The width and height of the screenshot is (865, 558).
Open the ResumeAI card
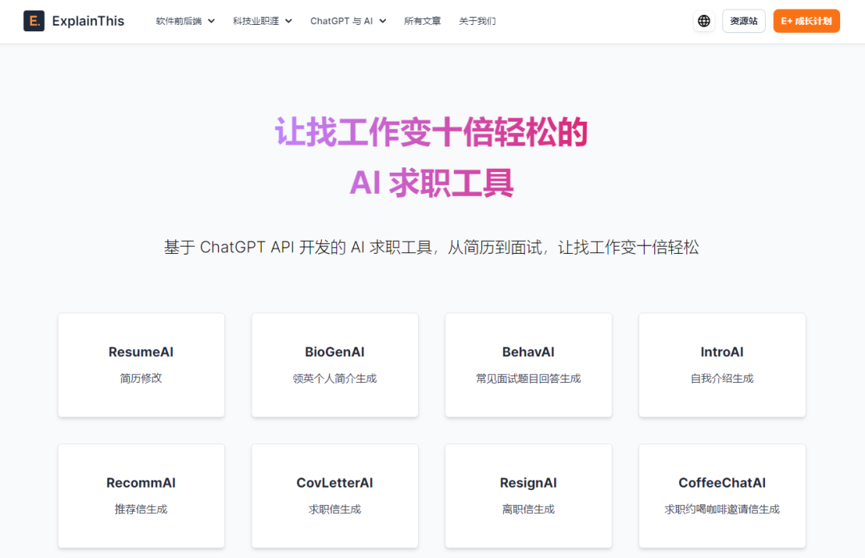click(141, 365)
